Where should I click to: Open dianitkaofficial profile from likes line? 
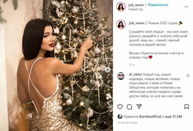(x=150, y=116)
